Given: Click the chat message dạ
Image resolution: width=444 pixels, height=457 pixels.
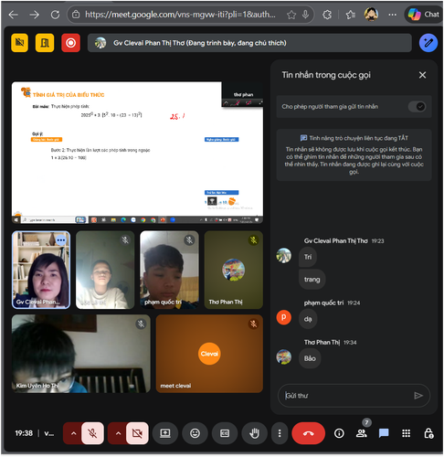Looking at the screenshot, I should pos(308,319).
